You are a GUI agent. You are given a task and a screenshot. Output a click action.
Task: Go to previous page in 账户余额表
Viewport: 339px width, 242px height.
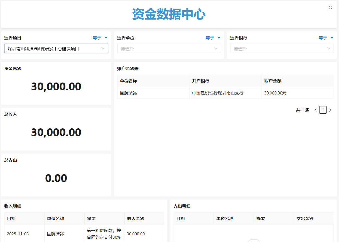pyautogui.click(x=315, y=110)
